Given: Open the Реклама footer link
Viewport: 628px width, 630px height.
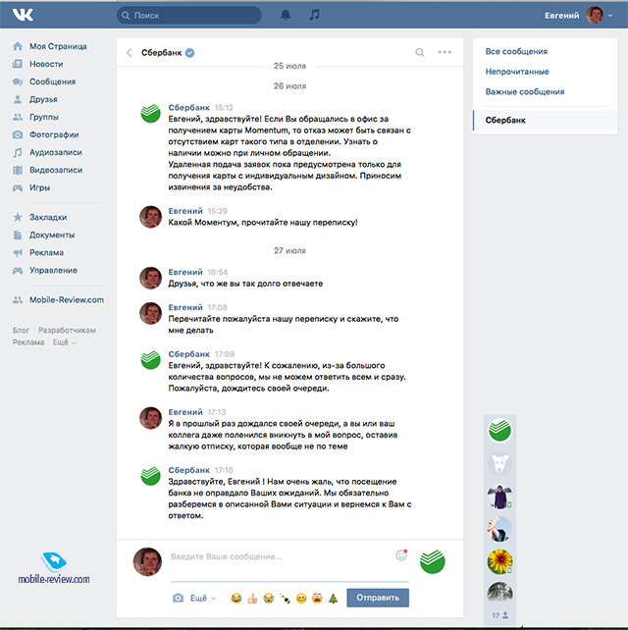Looking at the screenshot, I should coord(28,342).
